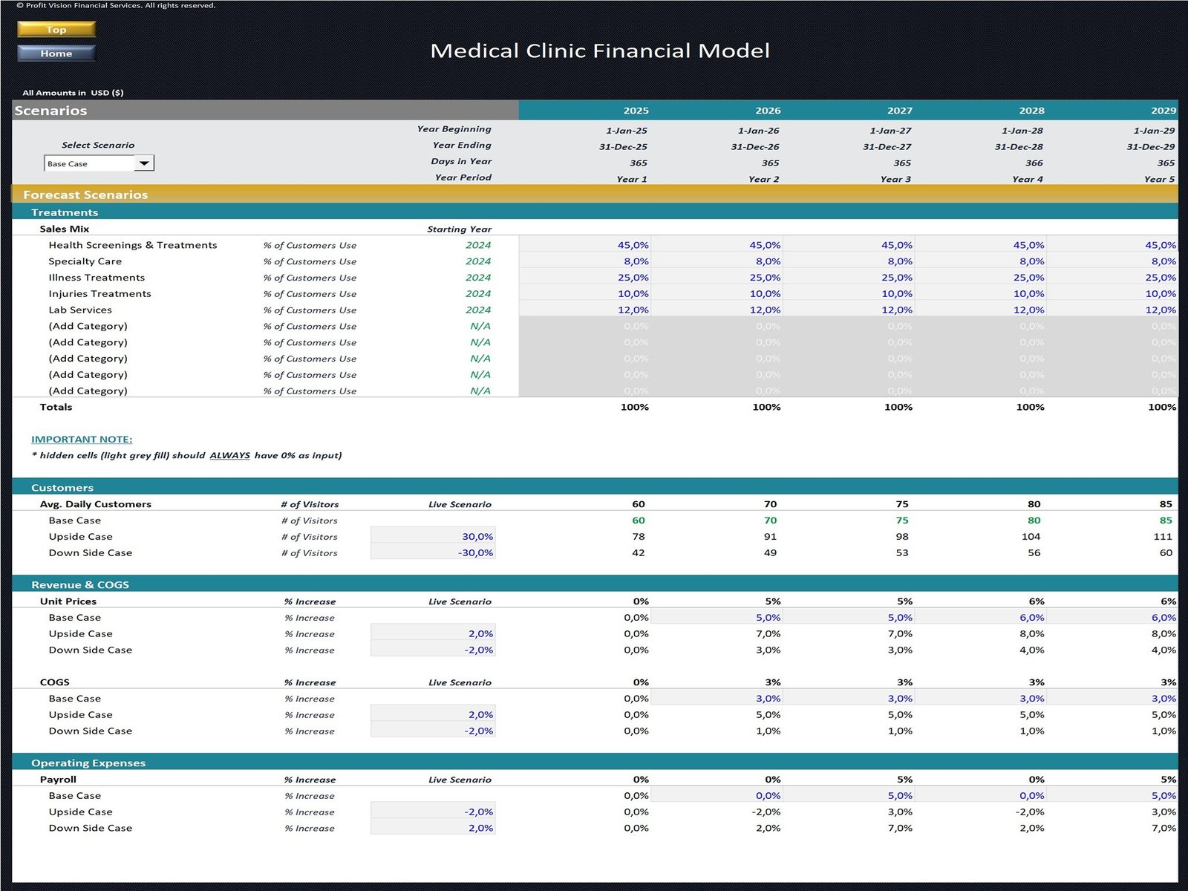1188x891 pixels.
Task: Select Base Case 2025 visitors value 60
Action: 638,520
